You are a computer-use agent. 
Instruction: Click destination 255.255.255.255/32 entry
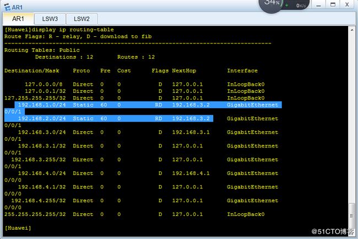35,214
